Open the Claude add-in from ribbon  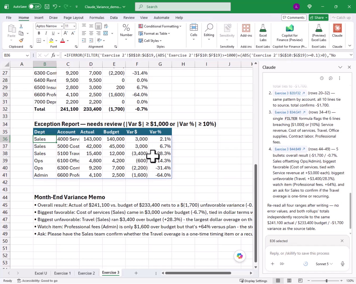(337, 31)
